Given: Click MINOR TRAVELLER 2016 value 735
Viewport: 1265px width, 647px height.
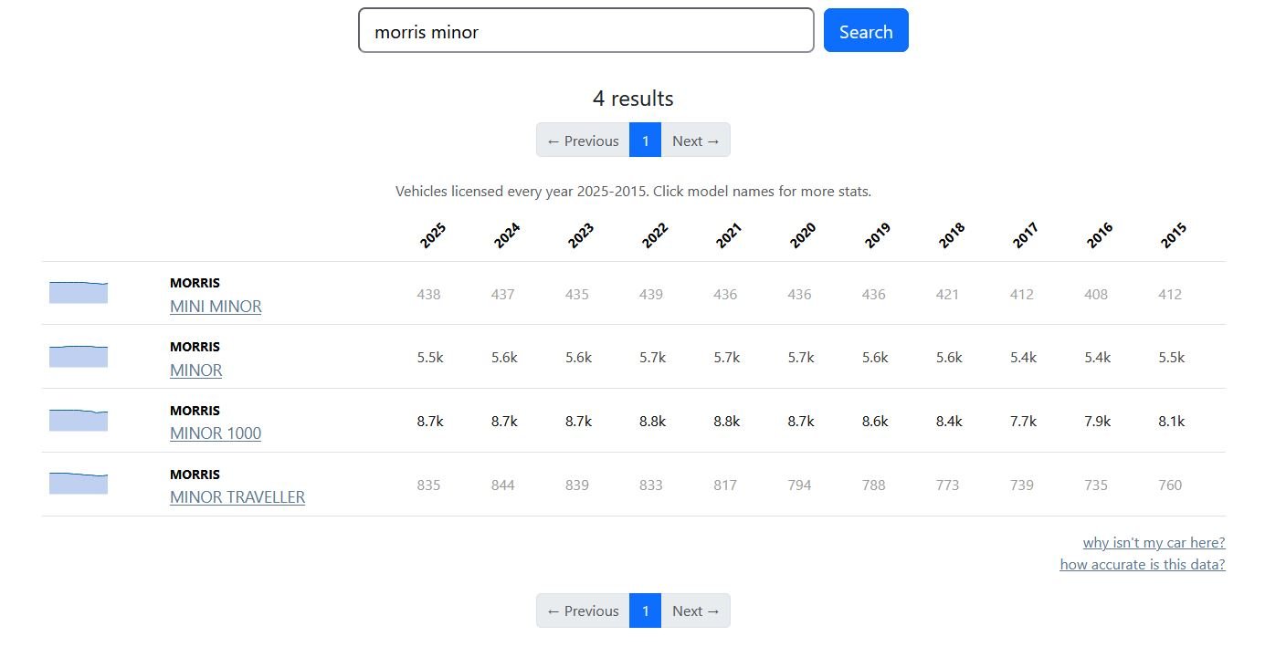Looking at the screenshot, I should [1096, 485].
